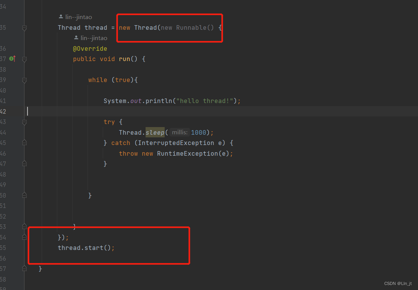The width and height of the screenshot is (418, 290).
Task: Click 'RuntimeException' in throw statement
Action: click(187, 154)
